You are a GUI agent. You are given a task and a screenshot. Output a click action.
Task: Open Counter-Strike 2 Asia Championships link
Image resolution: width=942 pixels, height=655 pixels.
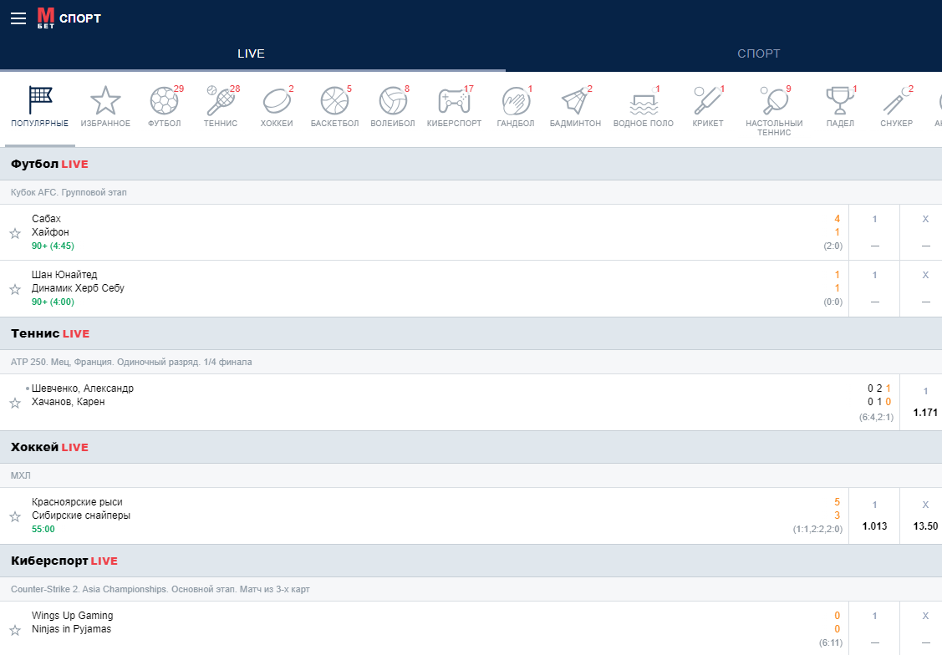[x=160, y=589]
